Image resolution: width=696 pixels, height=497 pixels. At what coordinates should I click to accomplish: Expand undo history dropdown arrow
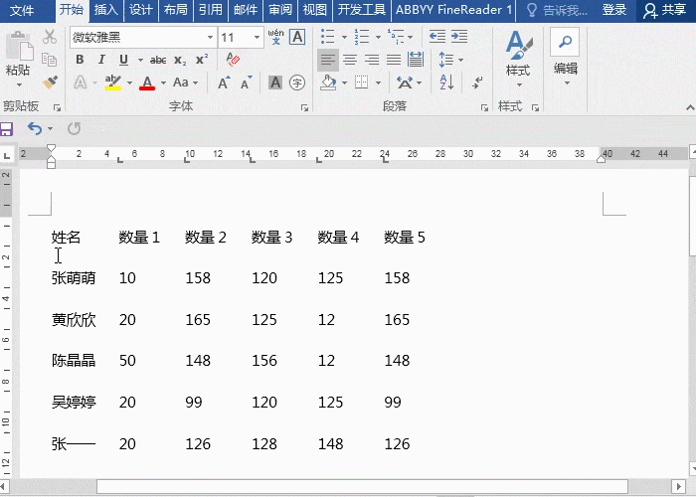50,128
